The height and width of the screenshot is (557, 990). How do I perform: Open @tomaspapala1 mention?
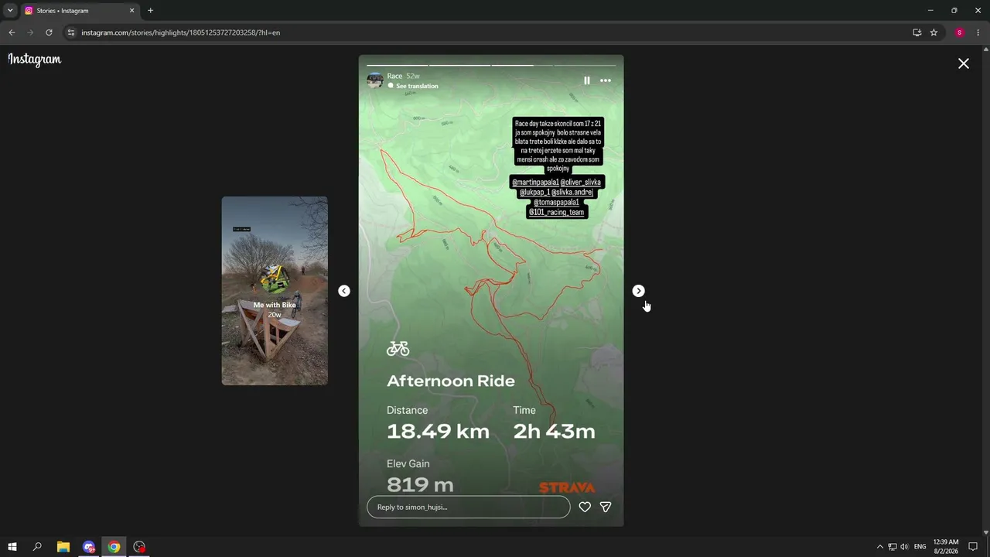556,202
